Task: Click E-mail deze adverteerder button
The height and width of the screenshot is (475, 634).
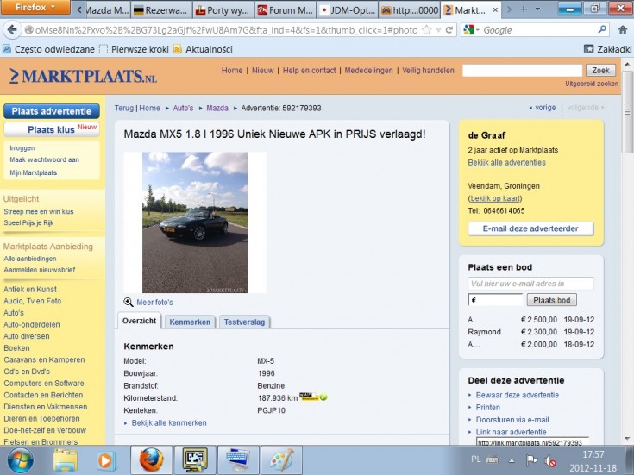Action: point(530,228)
